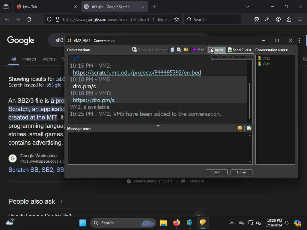The height and width of the screenshot is (230, 307).
Task: Click the yellow chat messenger taskbar icon
Action: tap(203, 223)
